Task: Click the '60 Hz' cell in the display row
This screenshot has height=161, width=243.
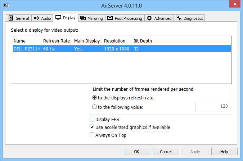Action: click(49, 49)
